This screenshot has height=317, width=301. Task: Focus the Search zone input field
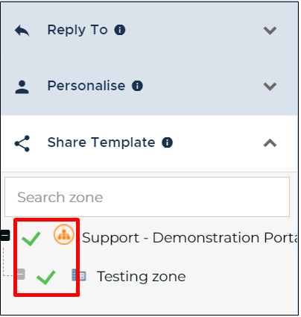point(147,197)
